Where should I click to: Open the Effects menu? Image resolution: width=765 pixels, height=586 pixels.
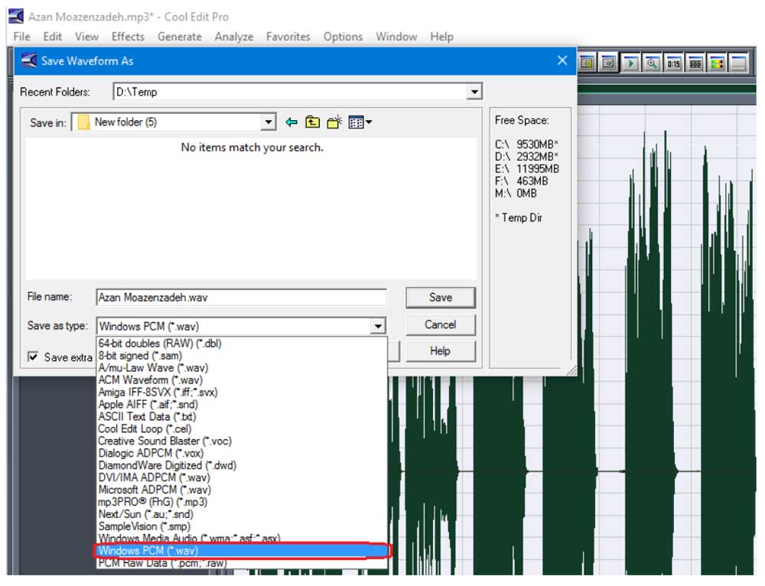point(128,37)
